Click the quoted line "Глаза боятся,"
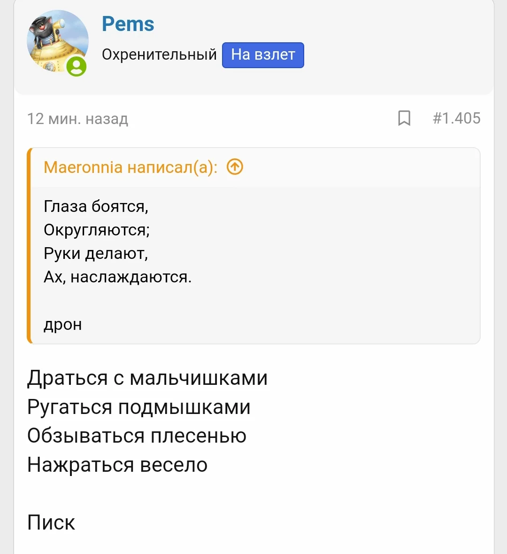 point(96,206)
